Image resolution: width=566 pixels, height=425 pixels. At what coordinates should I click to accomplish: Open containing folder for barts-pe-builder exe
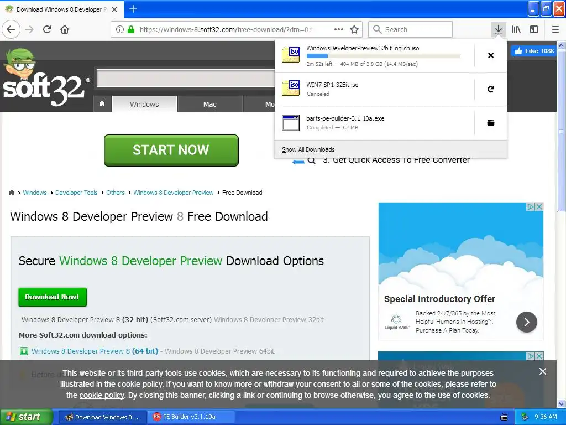[491, 123]
